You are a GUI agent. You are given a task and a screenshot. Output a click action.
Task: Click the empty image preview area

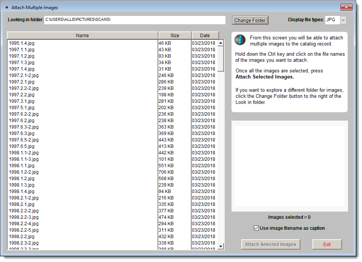pos(289,166)
